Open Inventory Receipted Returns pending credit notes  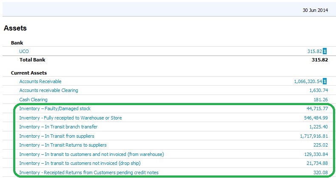(x=88, y=172)
